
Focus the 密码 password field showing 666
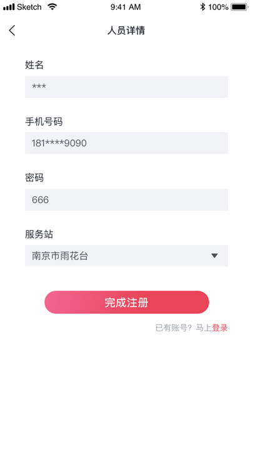coord(126,199)
